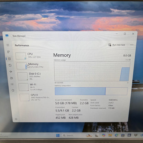This screenshot has height=143, width=143.
Task: Click the Speed 5500 MT/s value
Action: click(x=113, y=100)
